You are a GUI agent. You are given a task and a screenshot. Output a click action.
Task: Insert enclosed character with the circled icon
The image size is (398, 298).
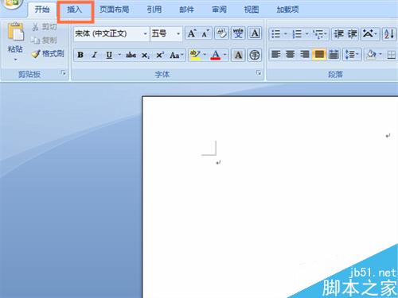point(255,55)
